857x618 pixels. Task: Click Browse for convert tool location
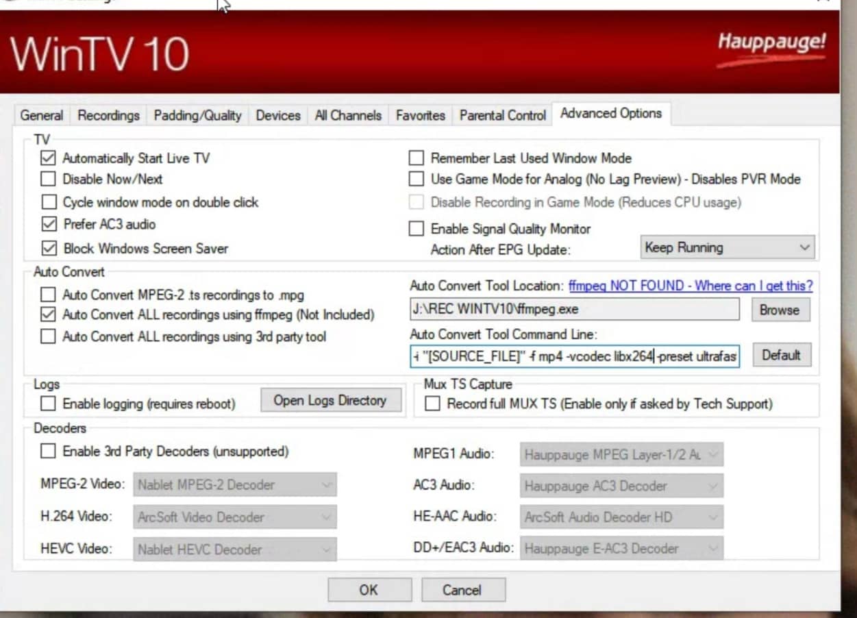coord(780,310)
